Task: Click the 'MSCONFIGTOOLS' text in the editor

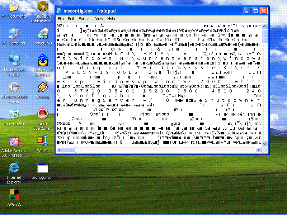Action: (x=102, y=72)
